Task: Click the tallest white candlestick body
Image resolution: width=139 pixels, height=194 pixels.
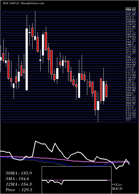Action: (27, 59)
